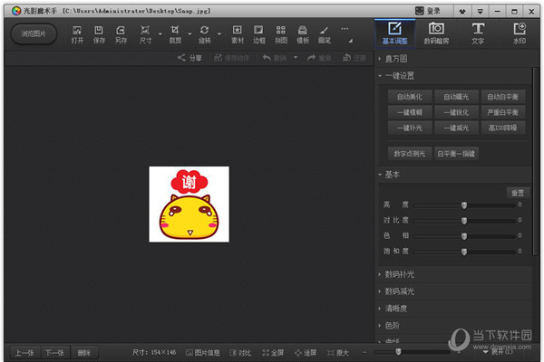Expand the 数码补光 section
Screen dimensions: 544x362
click(x=400, y=274)
